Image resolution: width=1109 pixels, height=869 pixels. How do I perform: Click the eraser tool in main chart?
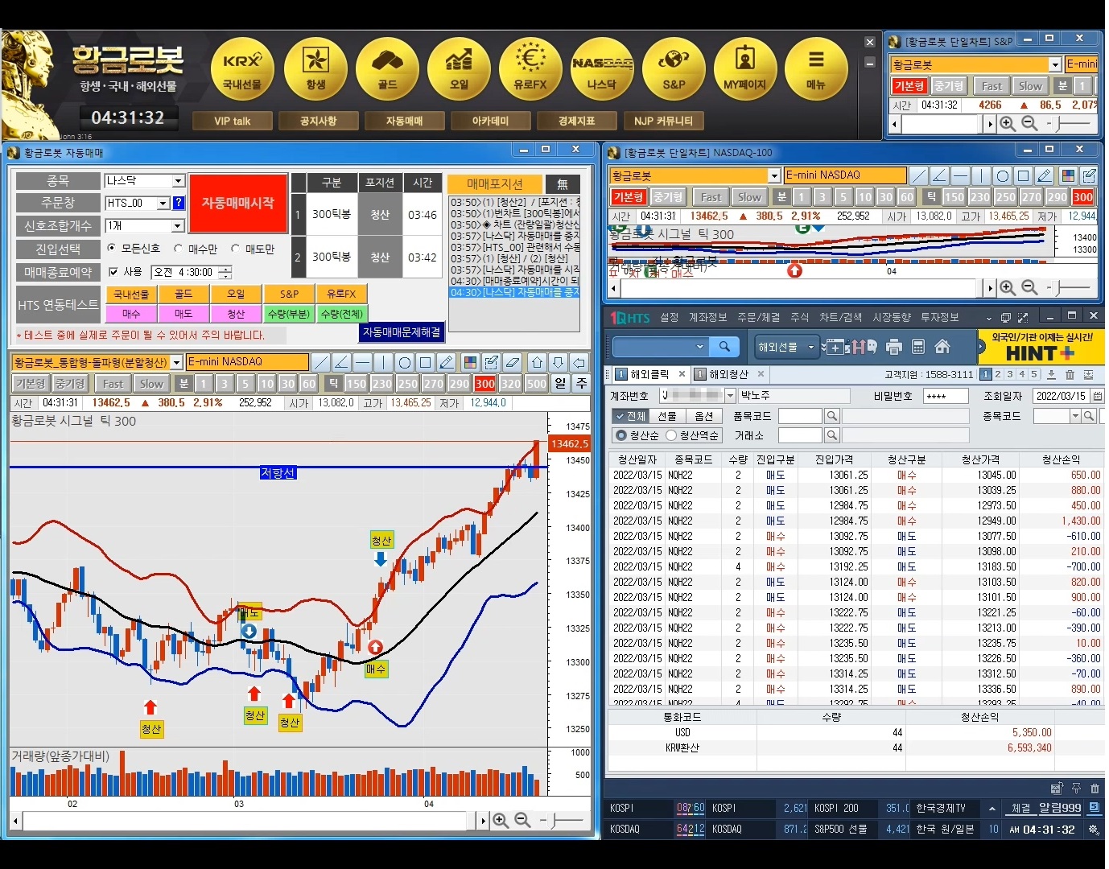click(513, 362)
